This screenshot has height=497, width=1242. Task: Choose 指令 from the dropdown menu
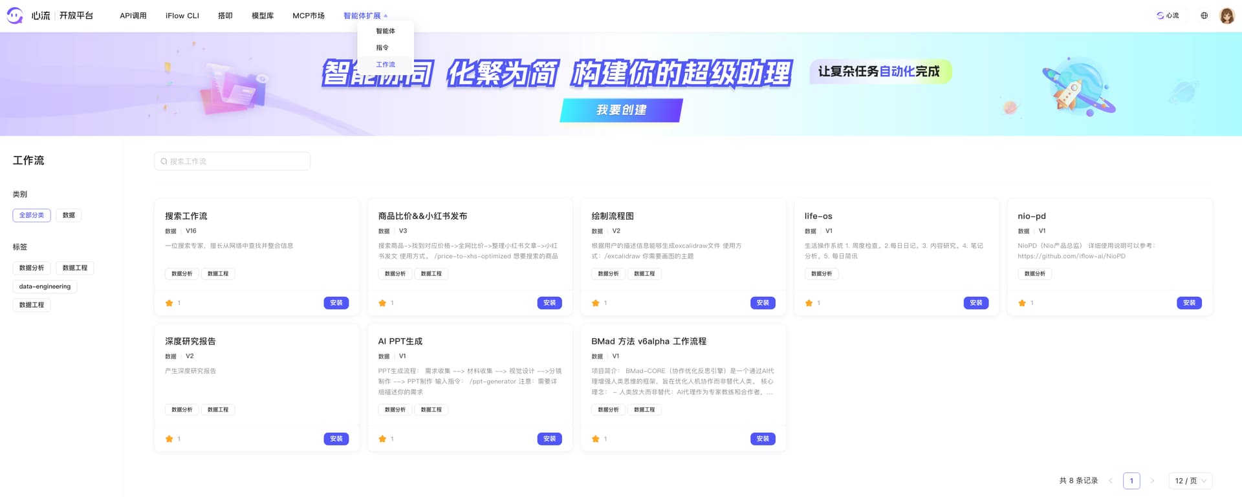[382, 48]
